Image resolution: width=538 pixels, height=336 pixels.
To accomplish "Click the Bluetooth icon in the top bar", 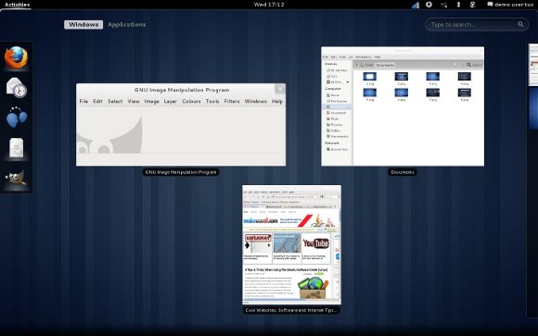I will pos(458,5).
